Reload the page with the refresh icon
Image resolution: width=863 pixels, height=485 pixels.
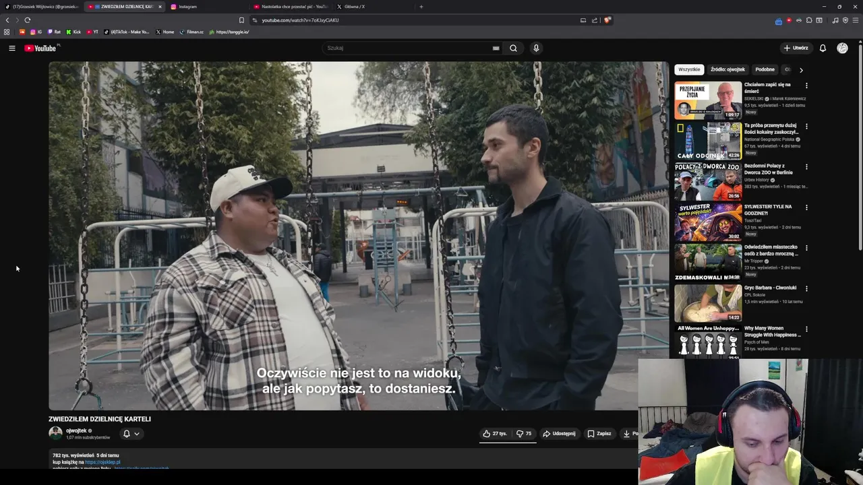27,20
